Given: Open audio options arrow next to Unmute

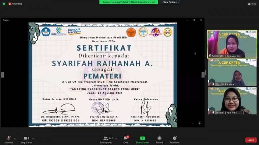Looking at the screenshot, I should pyautogui.click(x=15, y=138).
